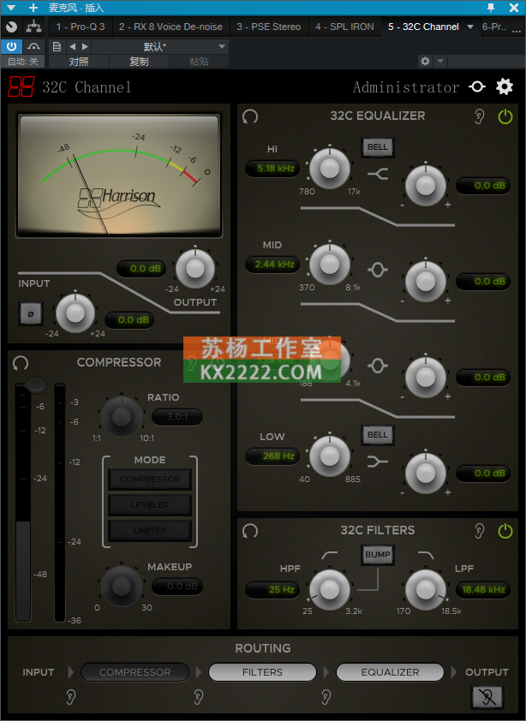Reset the 32C Filters section
The image size is (526, 721).
[250, 531]
